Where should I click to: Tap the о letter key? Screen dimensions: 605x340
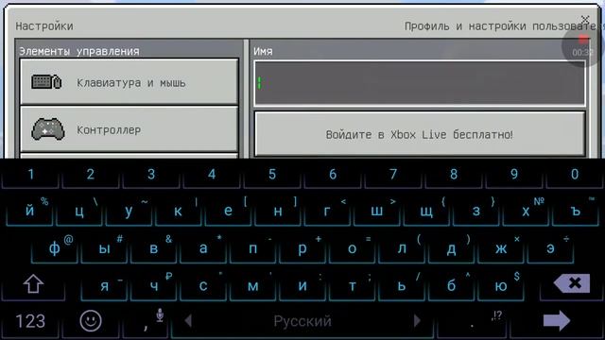352,248
